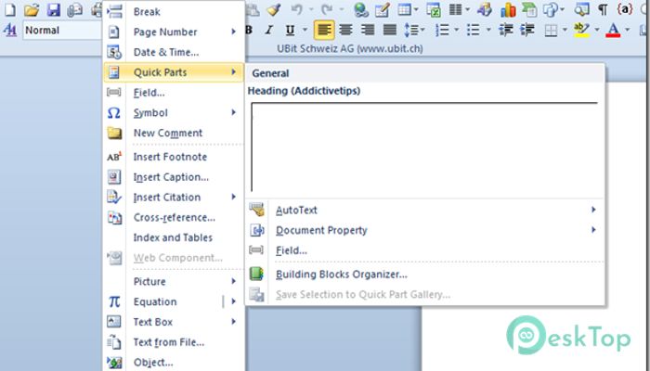Click the Line Spacing icon
Image resolution: width=650 pixels, height=371 pixels.
412,30
